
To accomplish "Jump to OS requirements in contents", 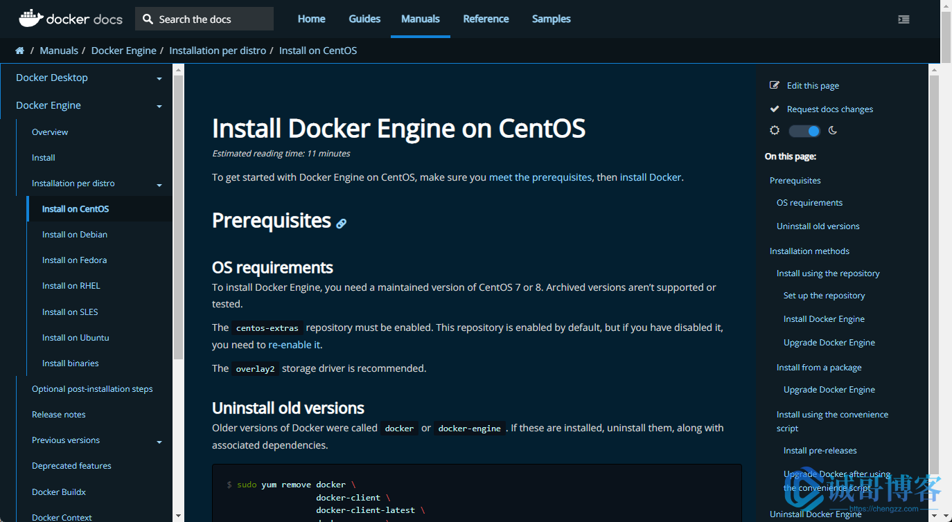I will [x=810, y=203].
